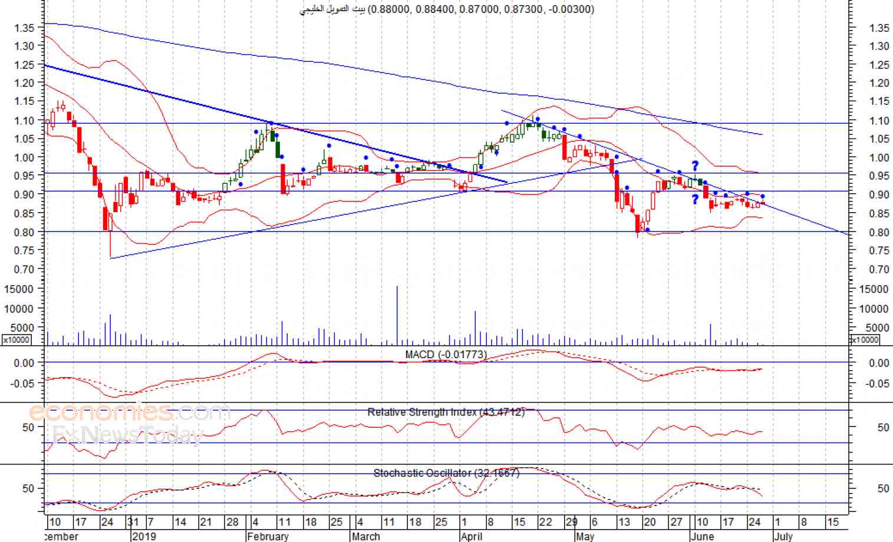Click the tallest volume bar in mid-March

point(397,315)
